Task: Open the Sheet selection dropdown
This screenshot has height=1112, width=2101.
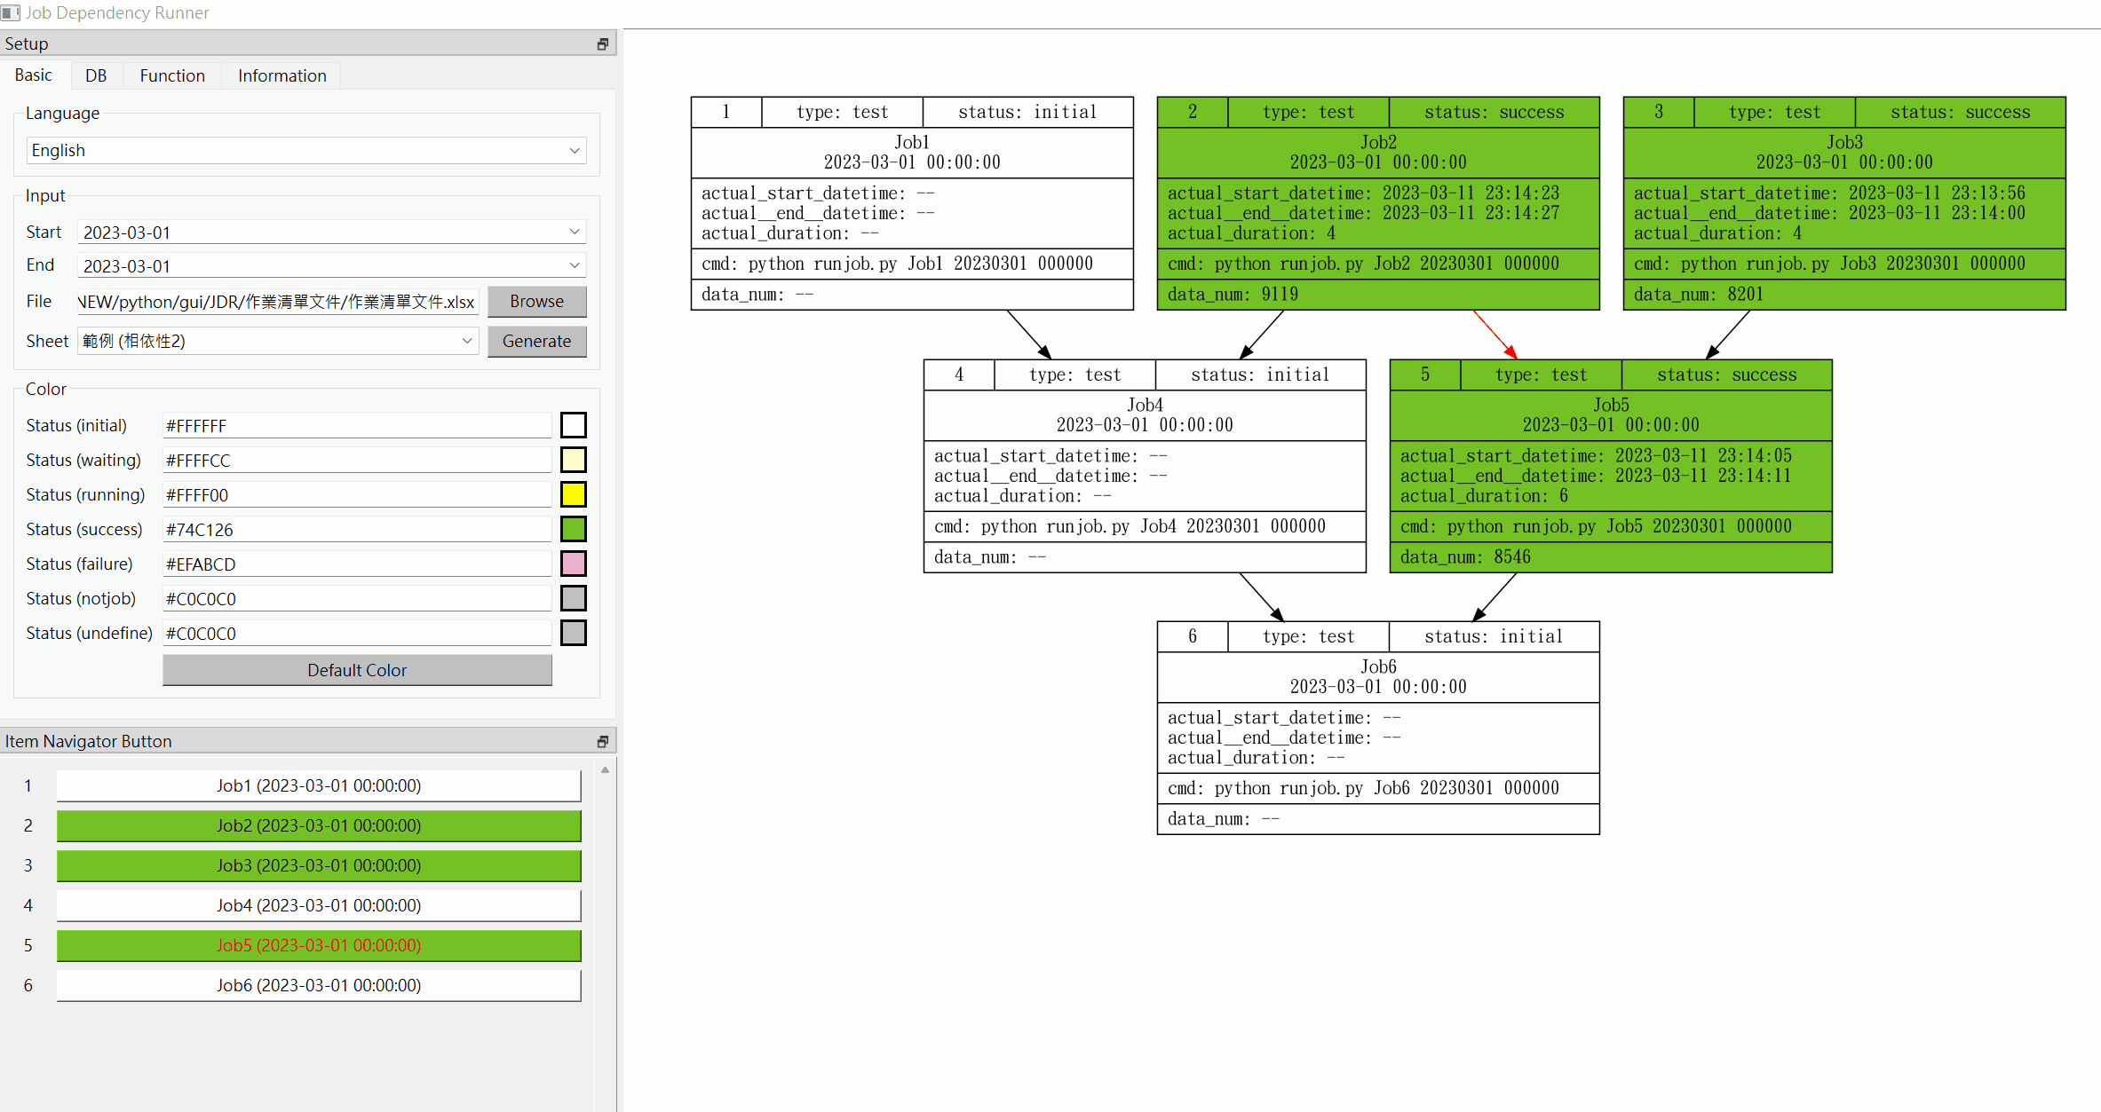Action: 467,340
